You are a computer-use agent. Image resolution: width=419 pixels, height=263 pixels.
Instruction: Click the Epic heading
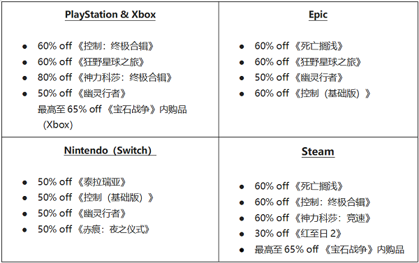point(318,15)
